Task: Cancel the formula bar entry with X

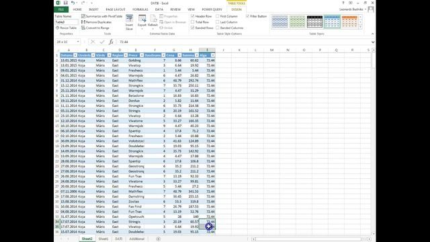Action: [x=93, y=42]
